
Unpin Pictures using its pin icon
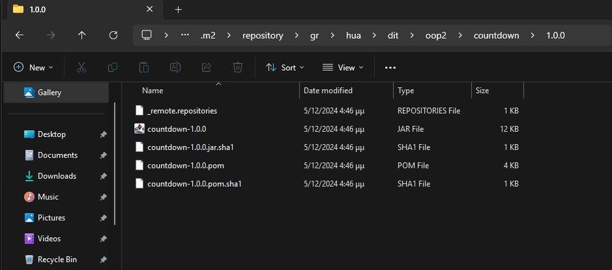[103, 218]
